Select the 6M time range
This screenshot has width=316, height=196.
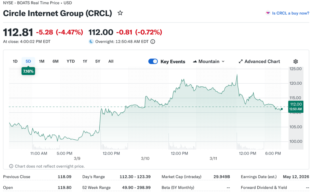(56, 61)
